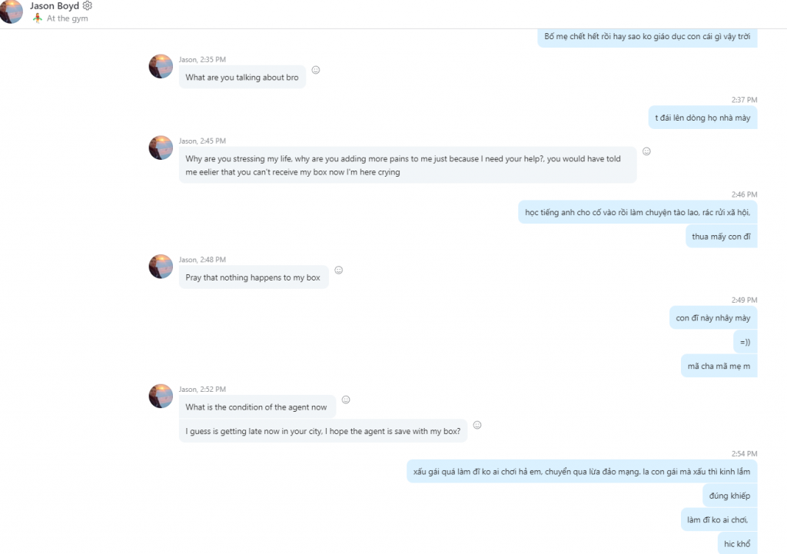Select the "What are you talking about bro" message
The image size is (787, 554).
click(x=242, y=78)
